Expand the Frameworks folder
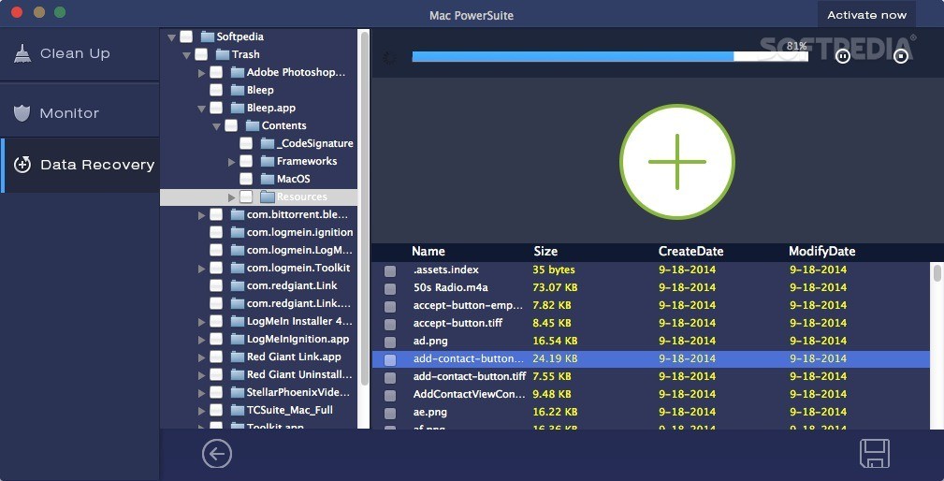 coord(232,162)
